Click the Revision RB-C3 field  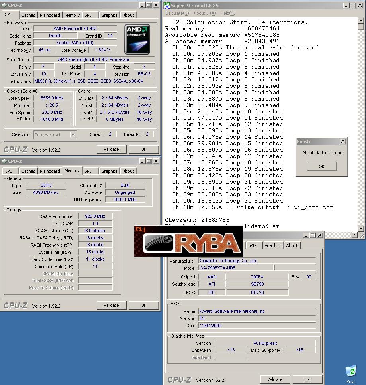click(144, 74)
